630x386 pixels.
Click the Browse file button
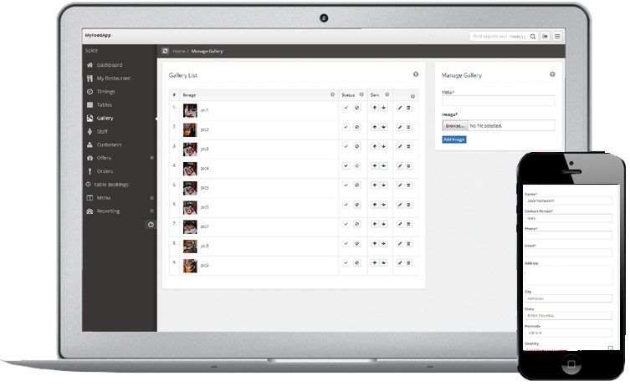click(x=454, y=125)
